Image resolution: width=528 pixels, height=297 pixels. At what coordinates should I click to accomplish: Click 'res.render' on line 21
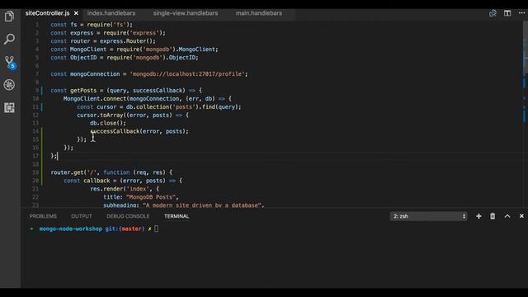pyautogui.click(x=106, y=189)
